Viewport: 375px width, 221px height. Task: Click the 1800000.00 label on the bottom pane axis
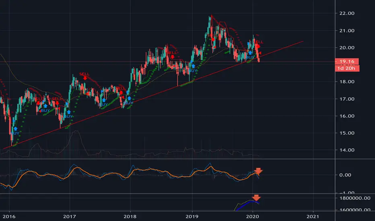[355, 198]
